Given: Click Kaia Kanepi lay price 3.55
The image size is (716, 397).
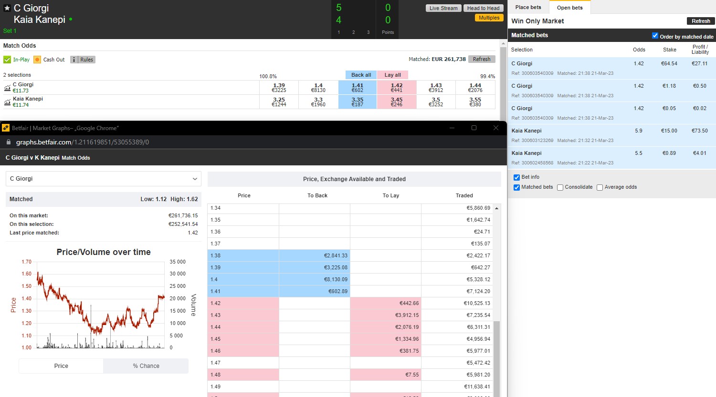Looking at the screenshot, I should pos(475,102).
